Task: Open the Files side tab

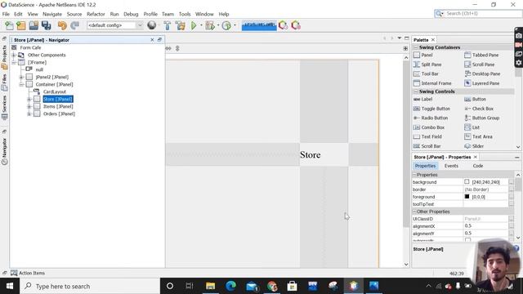Action: (x=4, y=82)
